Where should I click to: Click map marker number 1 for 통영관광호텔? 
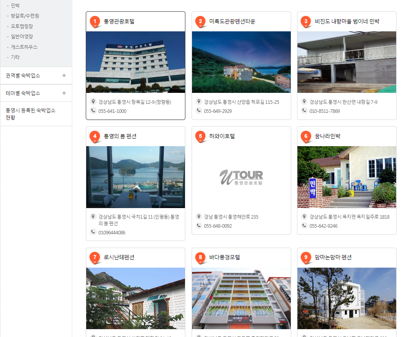95,22
